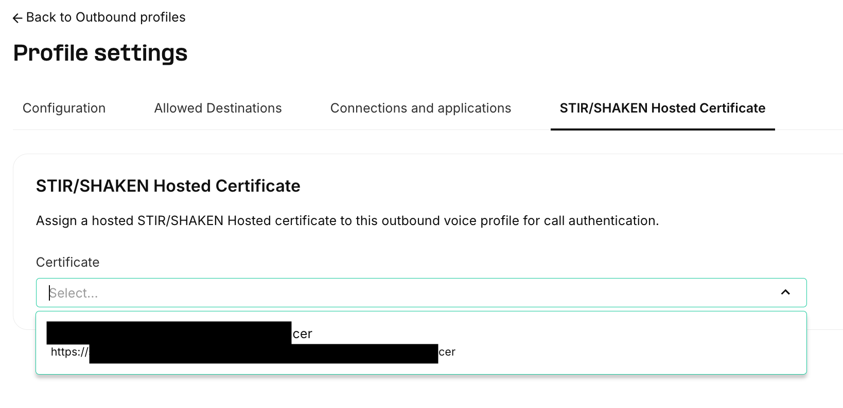Select STIR/SHAKEN Hosted Certificate tab
843x408 pixels.
[x=663, y=108]
